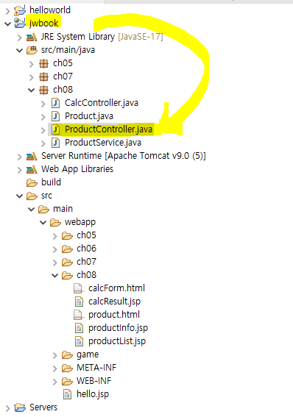
Task: Select the game folder label
Action: pos(88,355)
